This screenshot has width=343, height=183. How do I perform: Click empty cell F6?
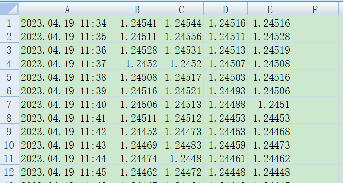coord(315,90)
